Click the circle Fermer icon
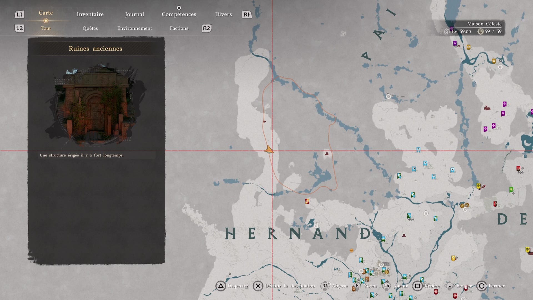Image resolution: width=533 pixels, height=300 pixels. pos(482,286)
